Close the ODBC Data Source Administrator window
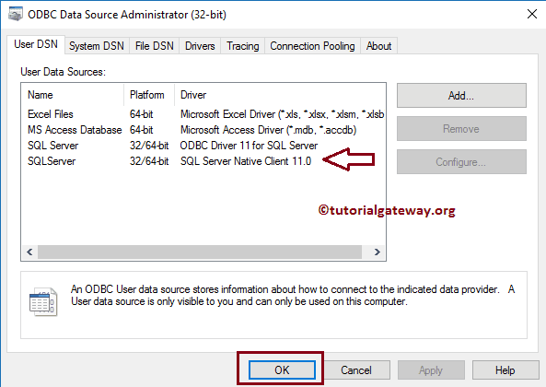This screenshot has width=546, height=387. coord(531,14)
